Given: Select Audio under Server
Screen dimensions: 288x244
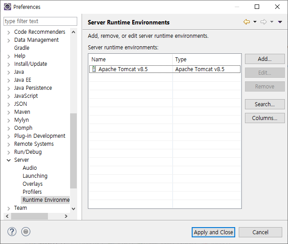Looking at the screenshot, I should coord(30,168).
